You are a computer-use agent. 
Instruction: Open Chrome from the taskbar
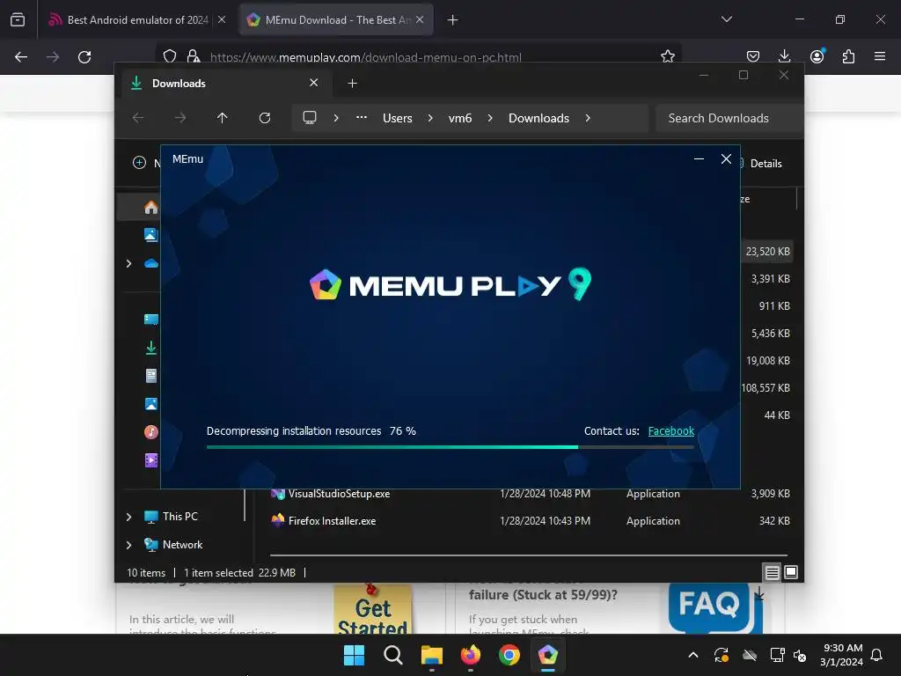tap(509, 655)
